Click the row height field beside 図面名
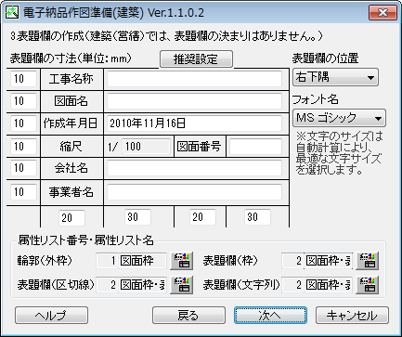The image size is (402, 337). point(23,101)
